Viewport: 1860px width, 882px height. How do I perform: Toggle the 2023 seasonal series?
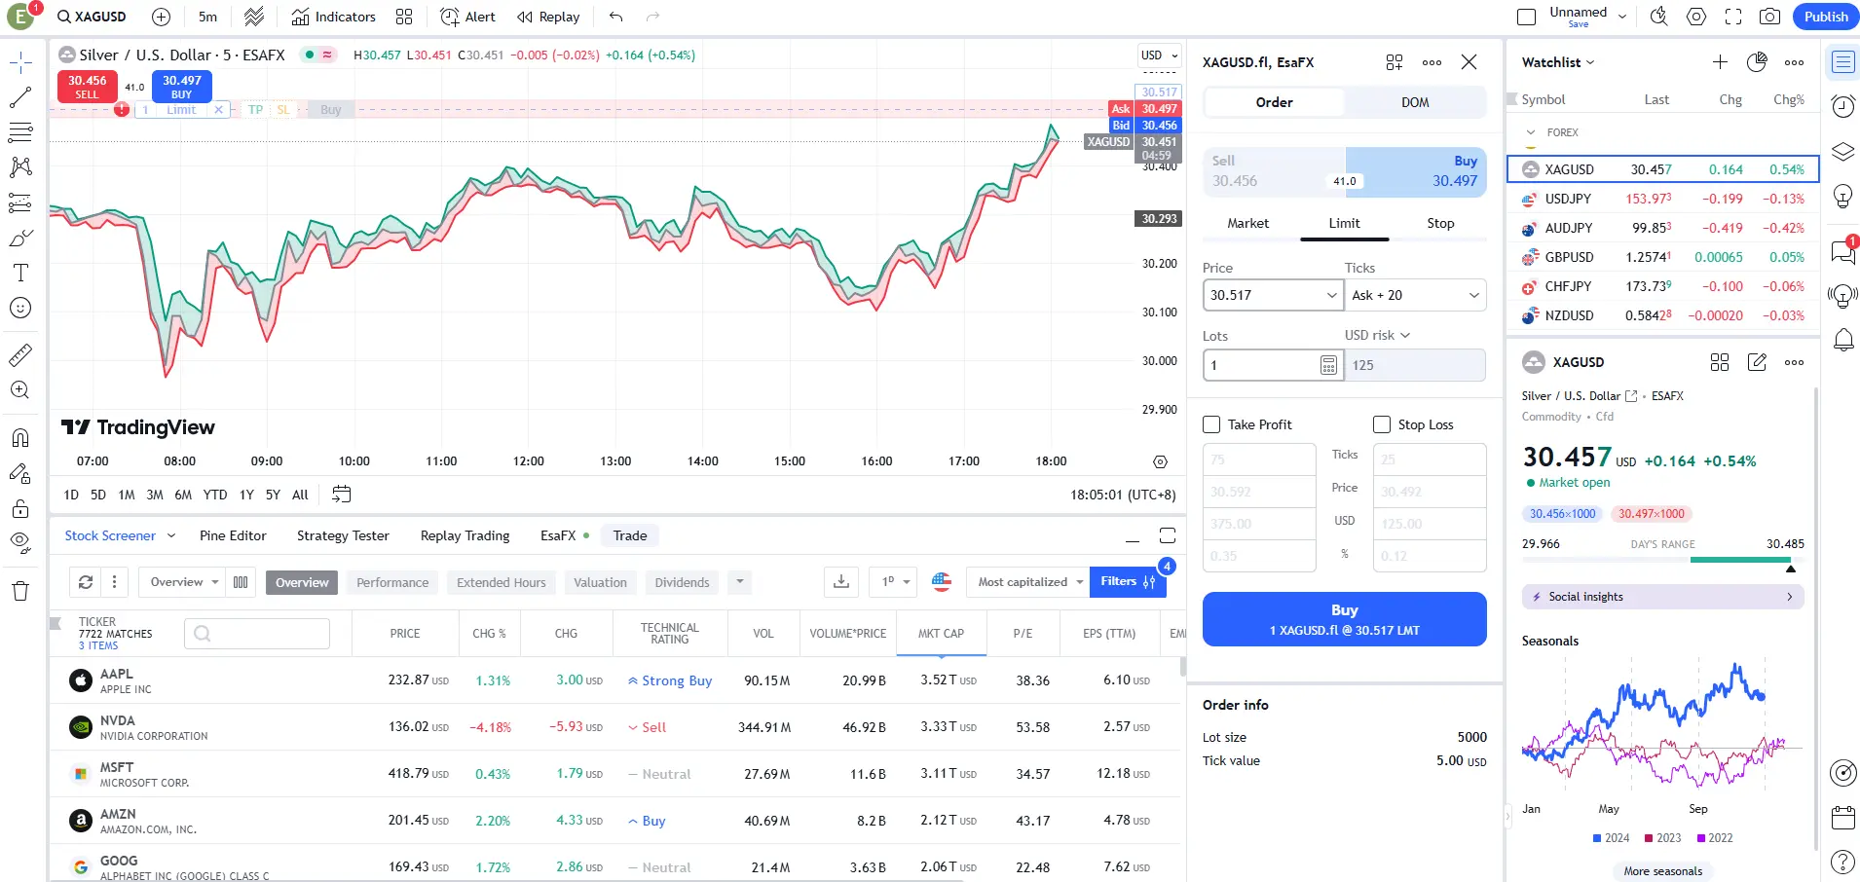tap(1662, 838)
